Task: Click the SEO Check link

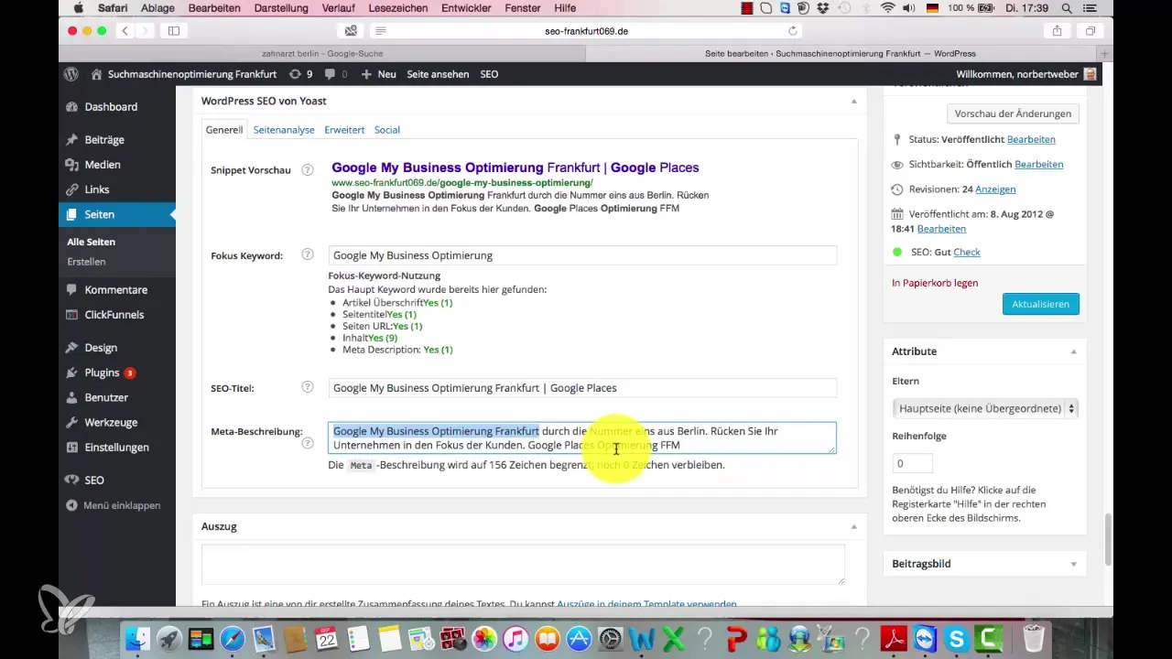Action: tap(967, 252)
